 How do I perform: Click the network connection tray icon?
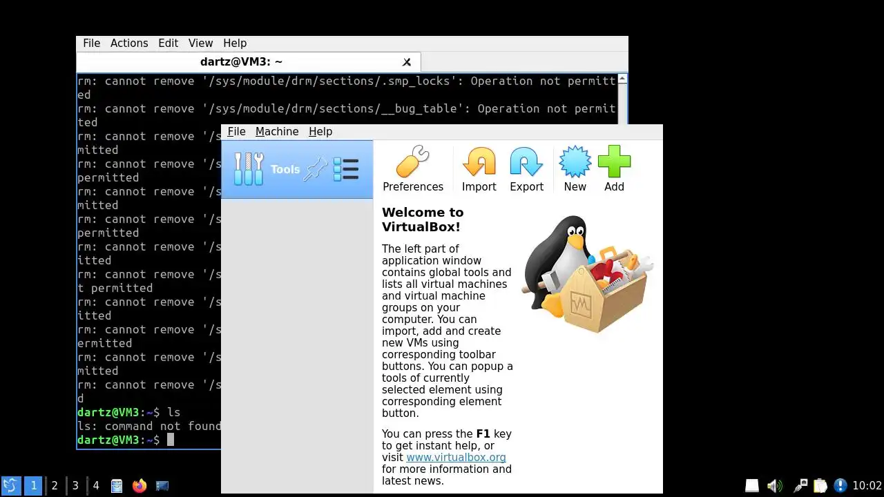[x=800, y=486]
